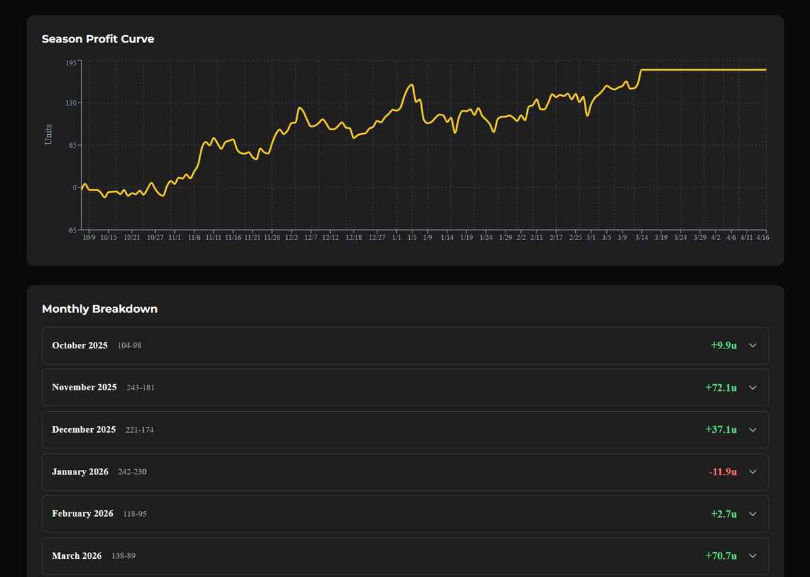
Task: Click the 1/5 x-axis date label
Action: [x=412, y=238]
